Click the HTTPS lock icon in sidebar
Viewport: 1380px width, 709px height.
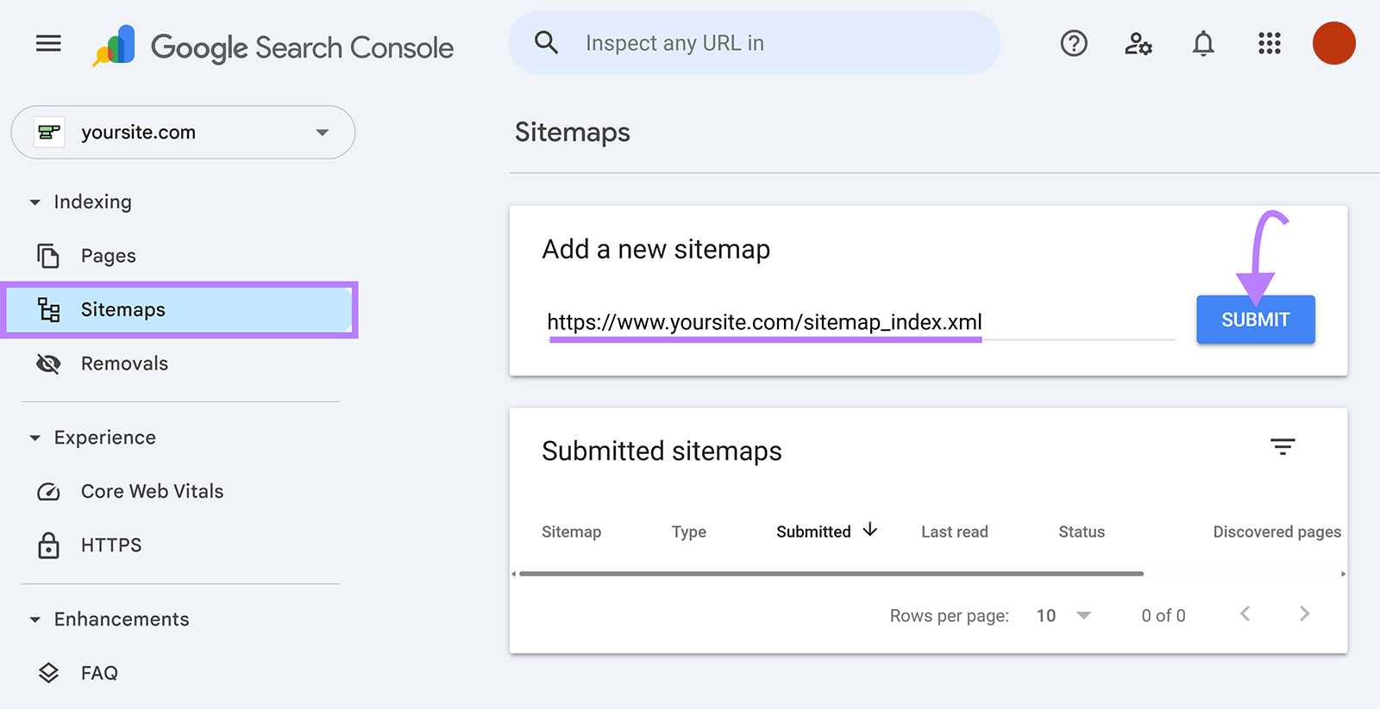tap(49, 544)
